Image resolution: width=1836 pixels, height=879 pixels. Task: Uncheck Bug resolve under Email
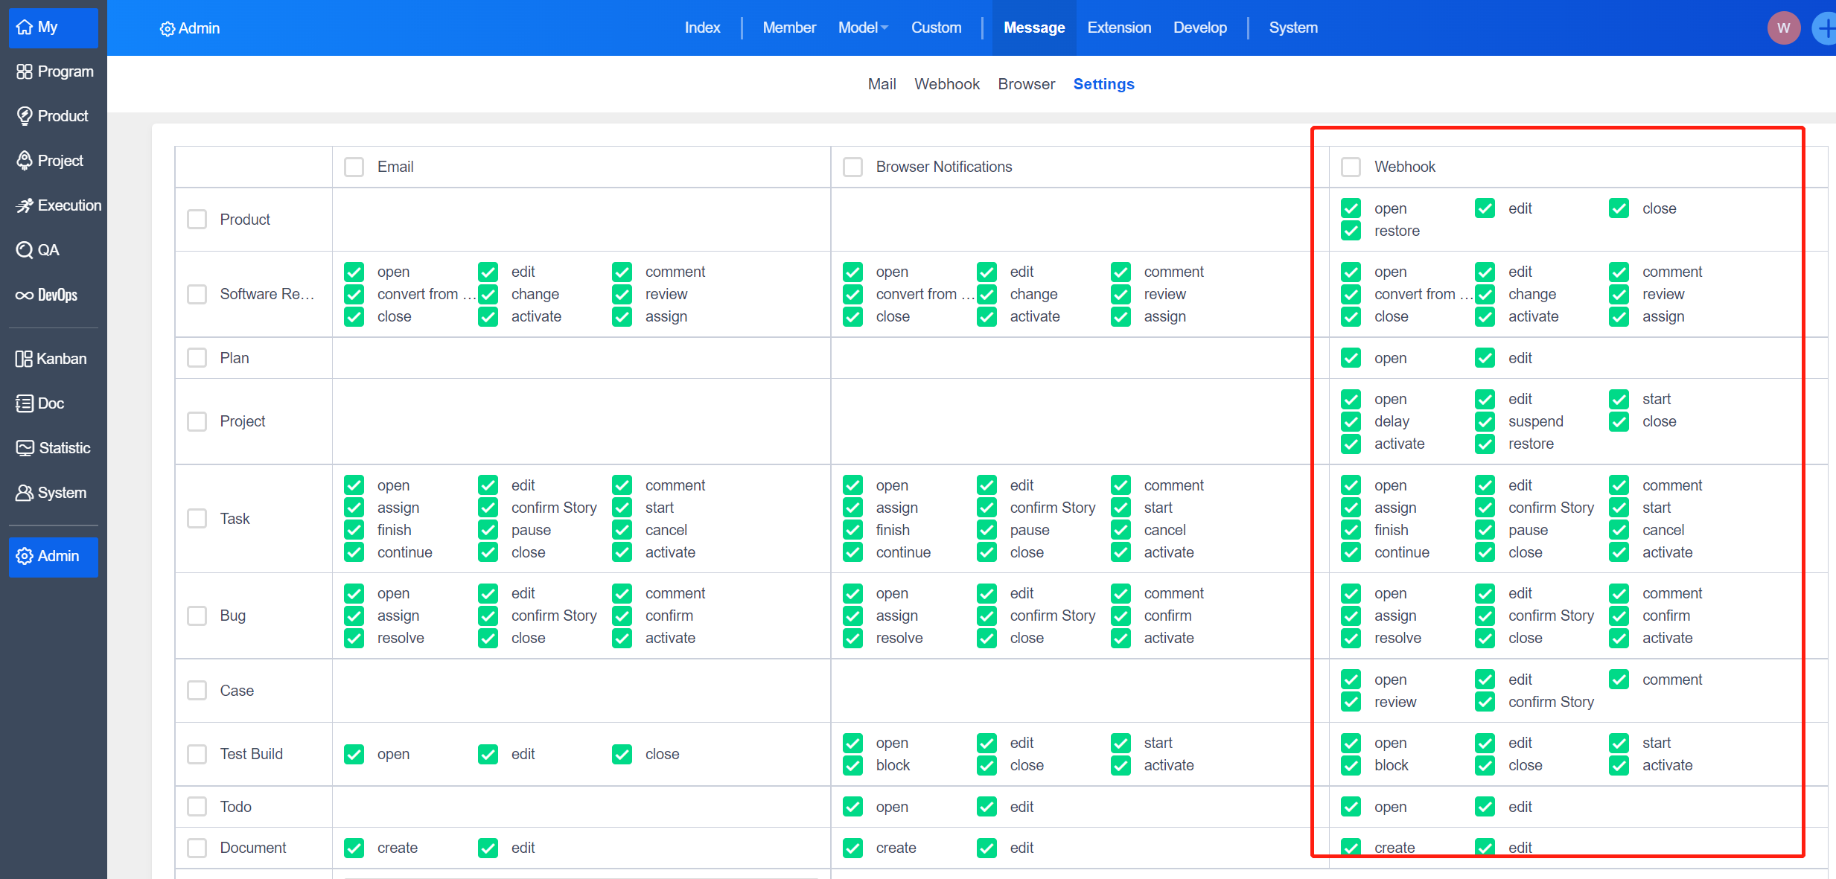coord(354,638)
